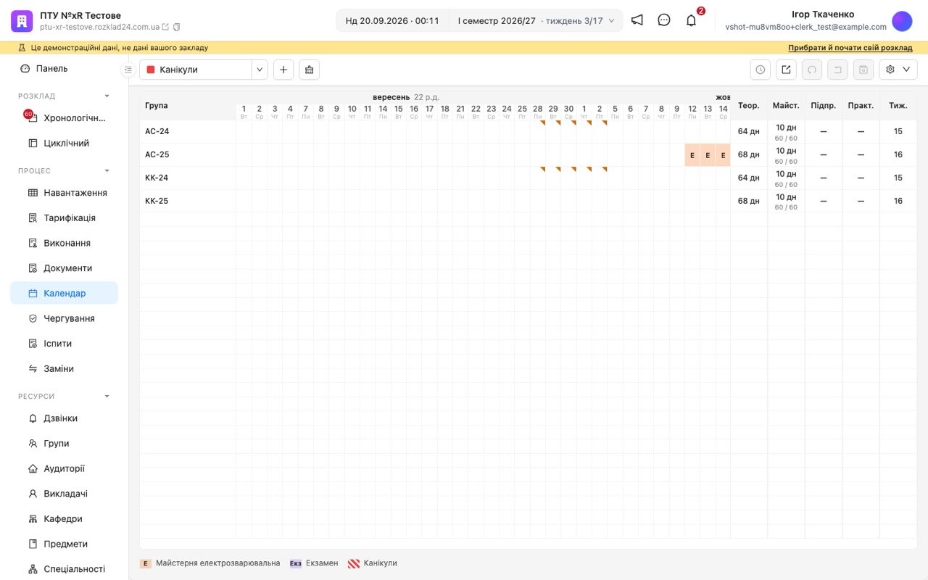
Task: Expand the settings gear dropdown
Action: 898,70
